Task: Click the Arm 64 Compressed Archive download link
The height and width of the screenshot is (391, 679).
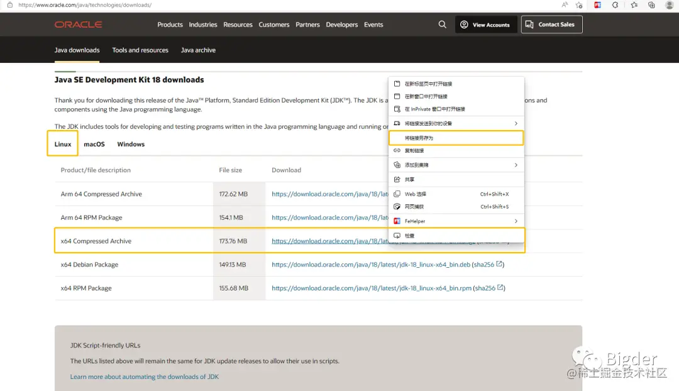Action: tap(330, 194)
